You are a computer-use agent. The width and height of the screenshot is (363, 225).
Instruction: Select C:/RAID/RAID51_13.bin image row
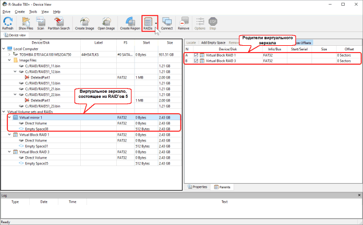[x=92, y=83]
